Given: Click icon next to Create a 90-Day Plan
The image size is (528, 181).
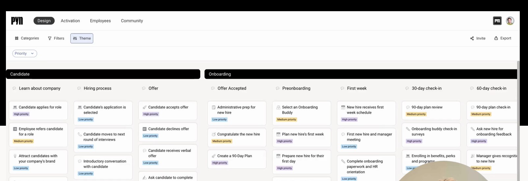Looking at the screenshot, I should coord(213,156).
